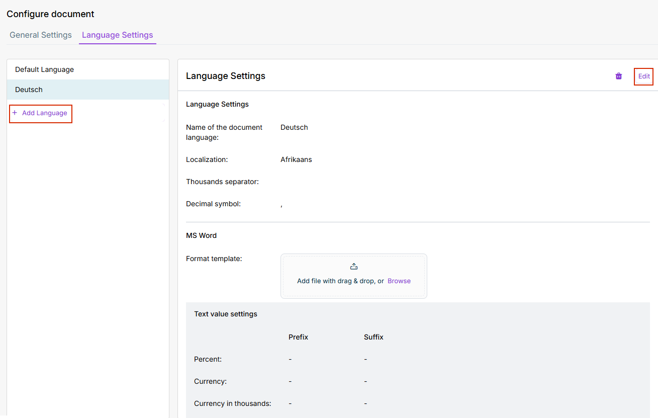658x418 pixels.
Task: Click the Deutsch document language name value
Action: [294, 127]
